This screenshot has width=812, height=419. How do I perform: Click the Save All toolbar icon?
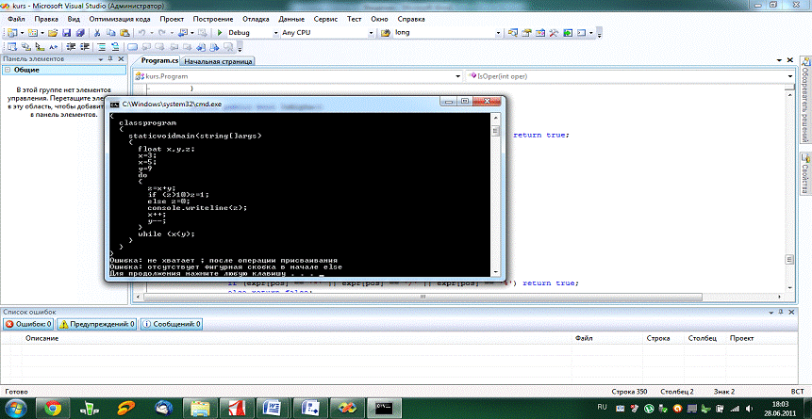tap(81, 32)
